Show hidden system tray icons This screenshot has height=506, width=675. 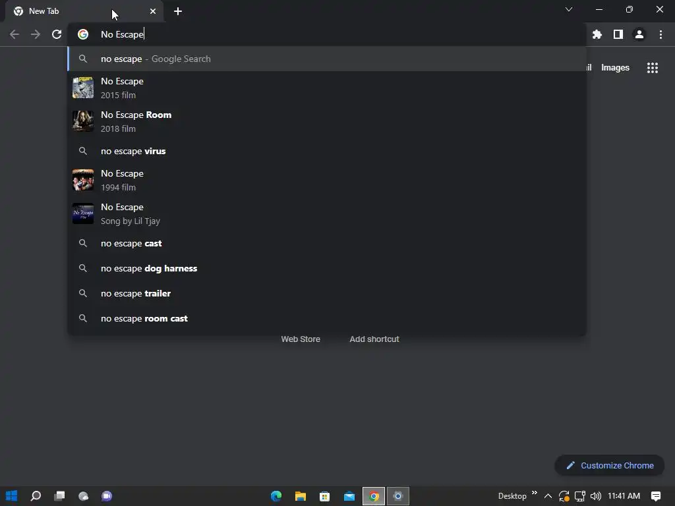click(548, 496)
